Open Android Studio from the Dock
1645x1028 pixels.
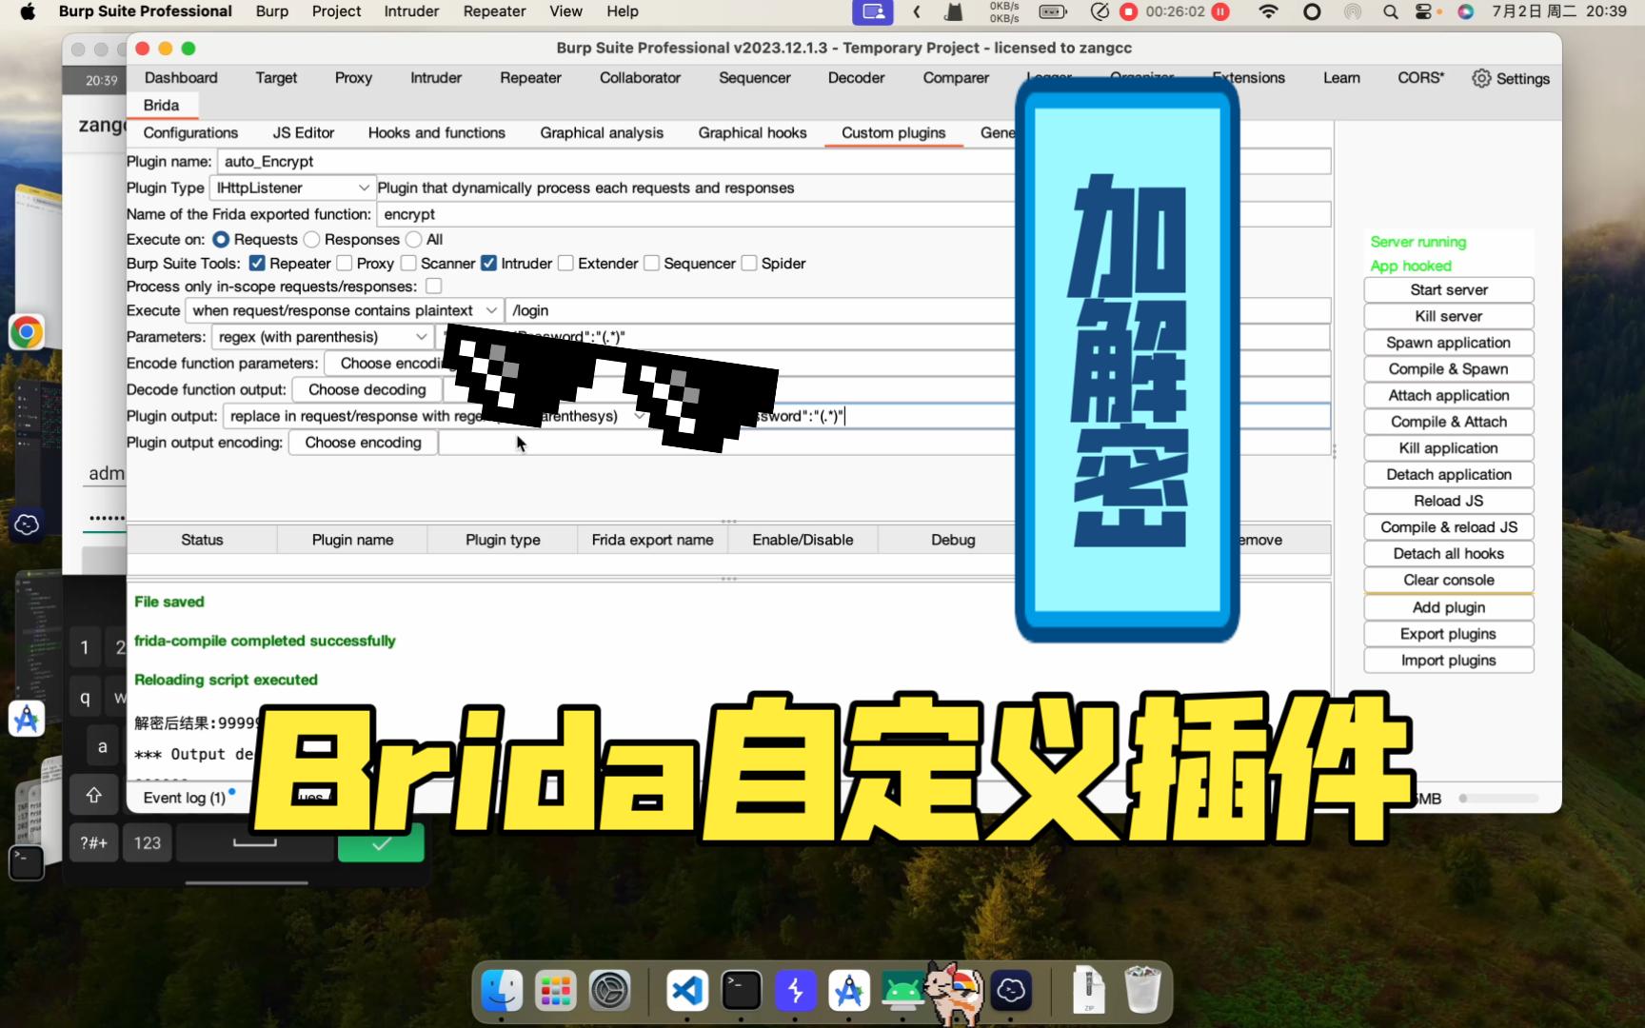(x=849, y=991)
